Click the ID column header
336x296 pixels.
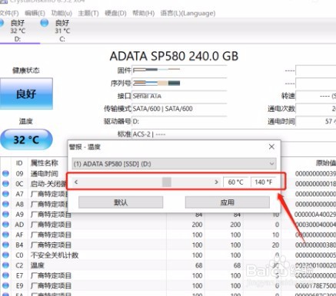coord(19,163)
